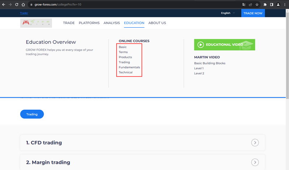Bookmark this page with the star icon
This screenshot has height=170, width=289.
[257, 5]
